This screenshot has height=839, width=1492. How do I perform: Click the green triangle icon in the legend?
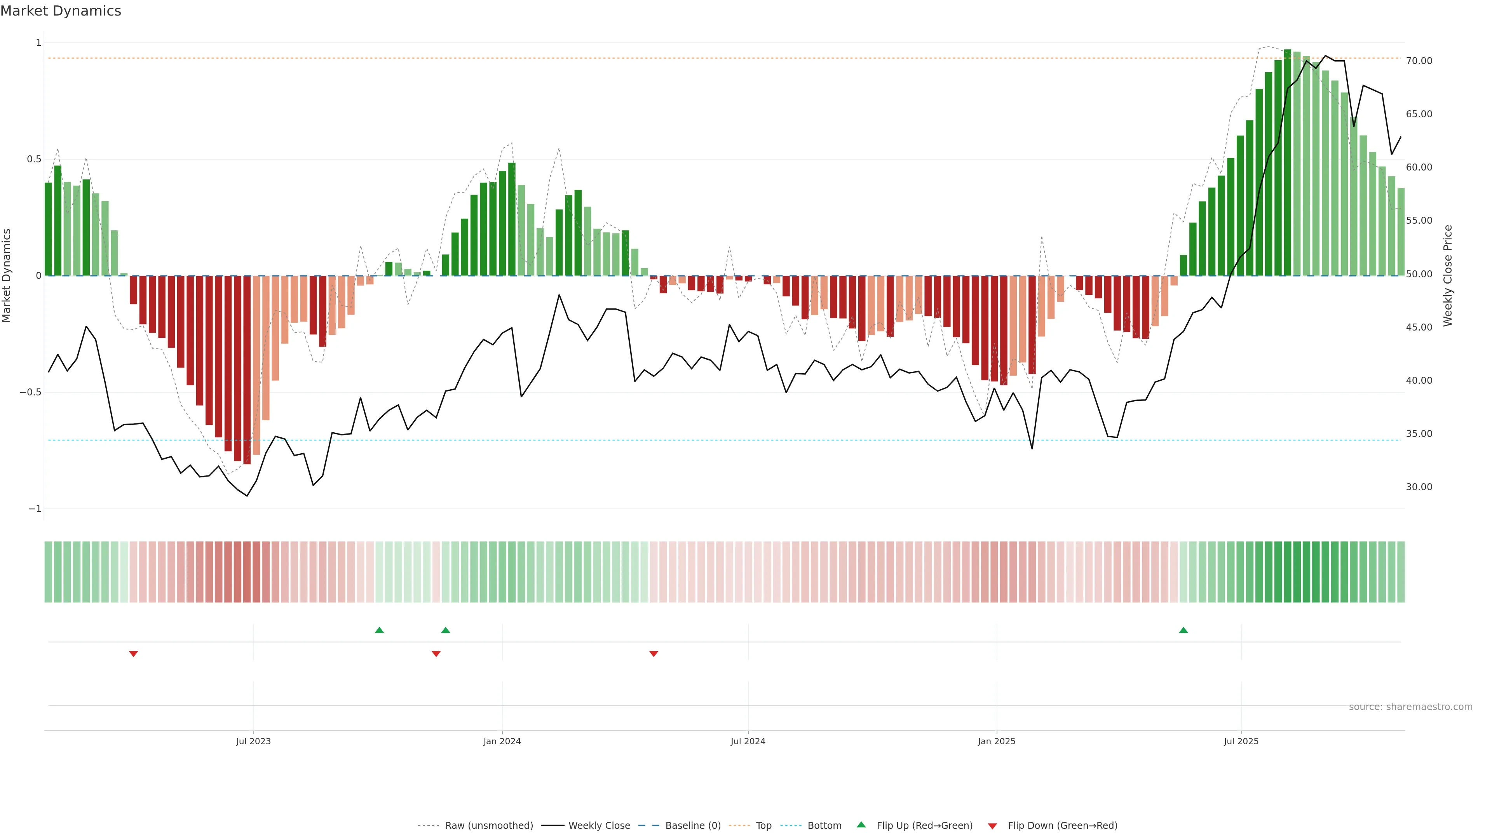(x=861, y=825)
